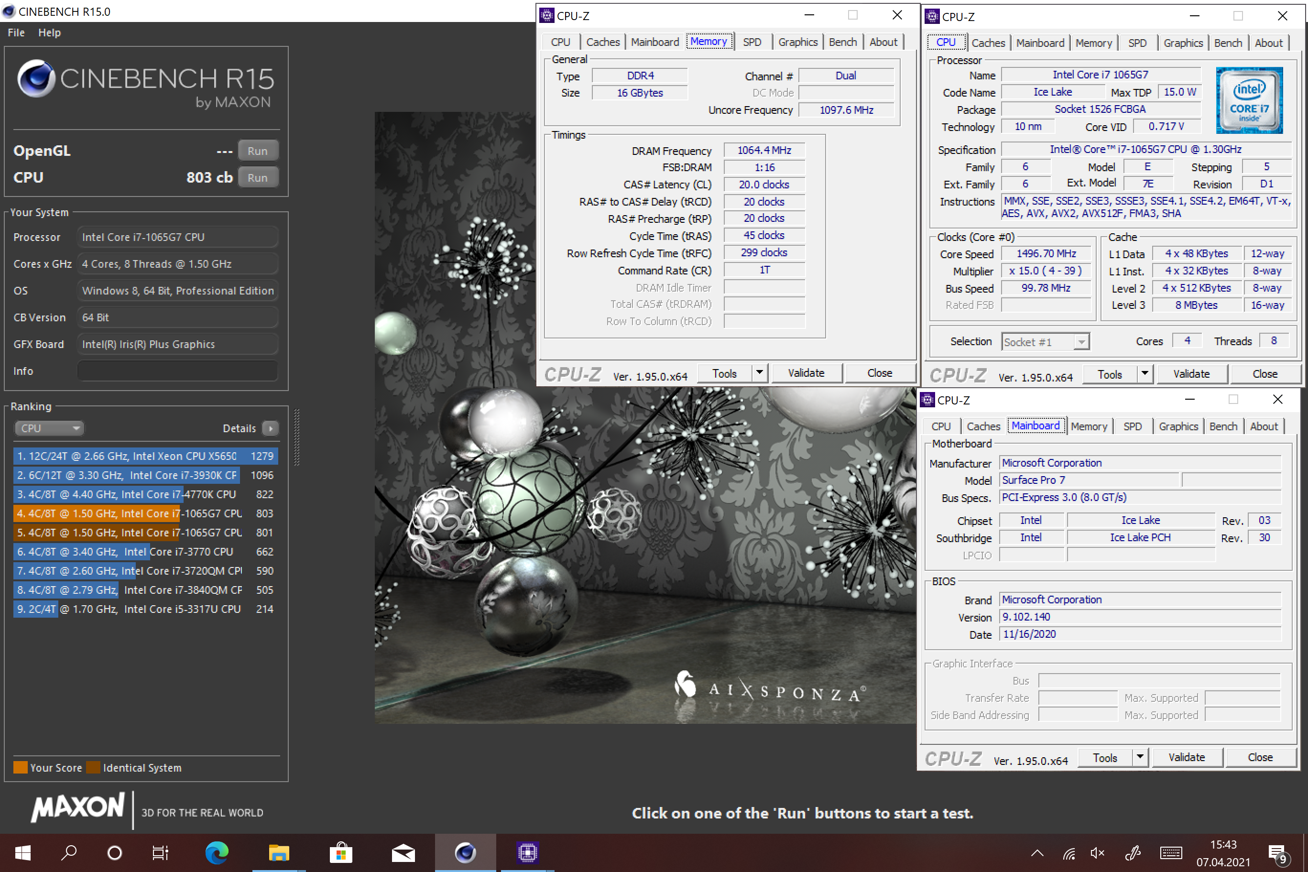Select ranking row i7-3840QM 505
1308x872 pixels.
click(145, 590)
